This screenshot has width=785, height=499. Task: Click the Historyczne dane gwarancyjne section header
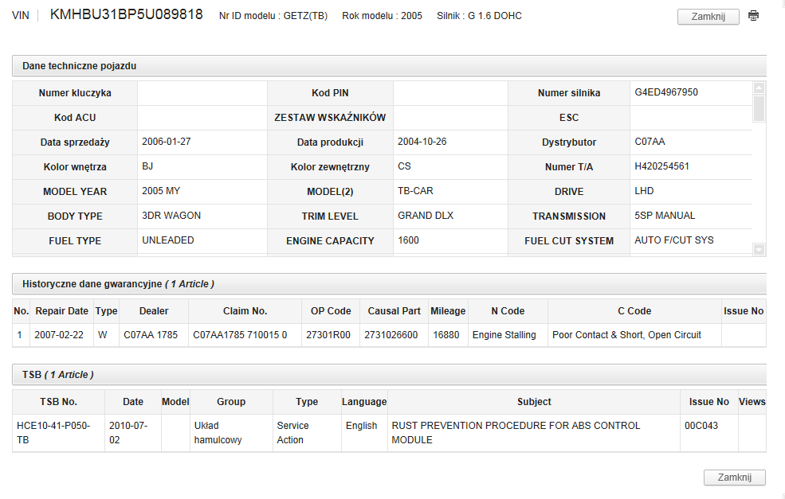(389, 284)
